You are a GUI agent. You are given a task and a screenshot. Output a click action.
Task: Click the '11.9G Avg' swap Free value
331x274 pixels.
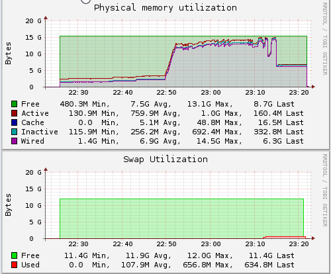(x=148, y=255)
